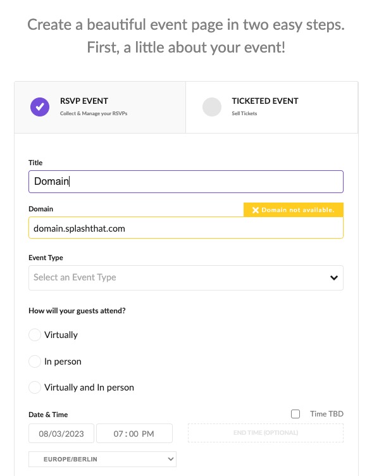Click the 07:00 PM time field
379x476 pixels.
pos(134,434)
